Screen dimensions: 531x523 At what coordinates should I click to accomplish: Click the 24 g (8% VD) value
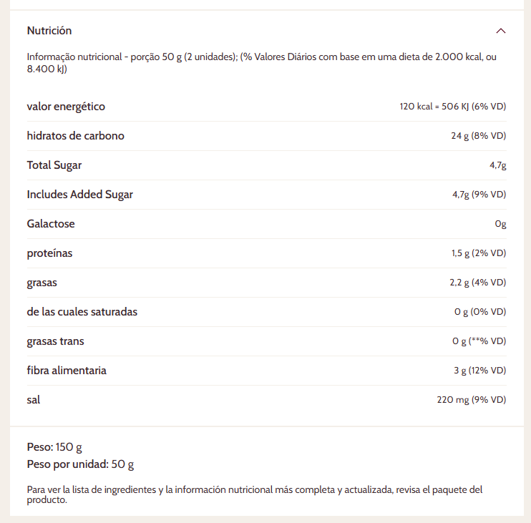coord(478,136)
